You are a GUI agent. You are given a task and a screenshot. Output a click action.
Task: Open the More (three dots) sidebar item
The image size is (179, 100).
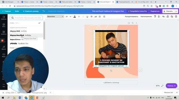coord(4,85)
